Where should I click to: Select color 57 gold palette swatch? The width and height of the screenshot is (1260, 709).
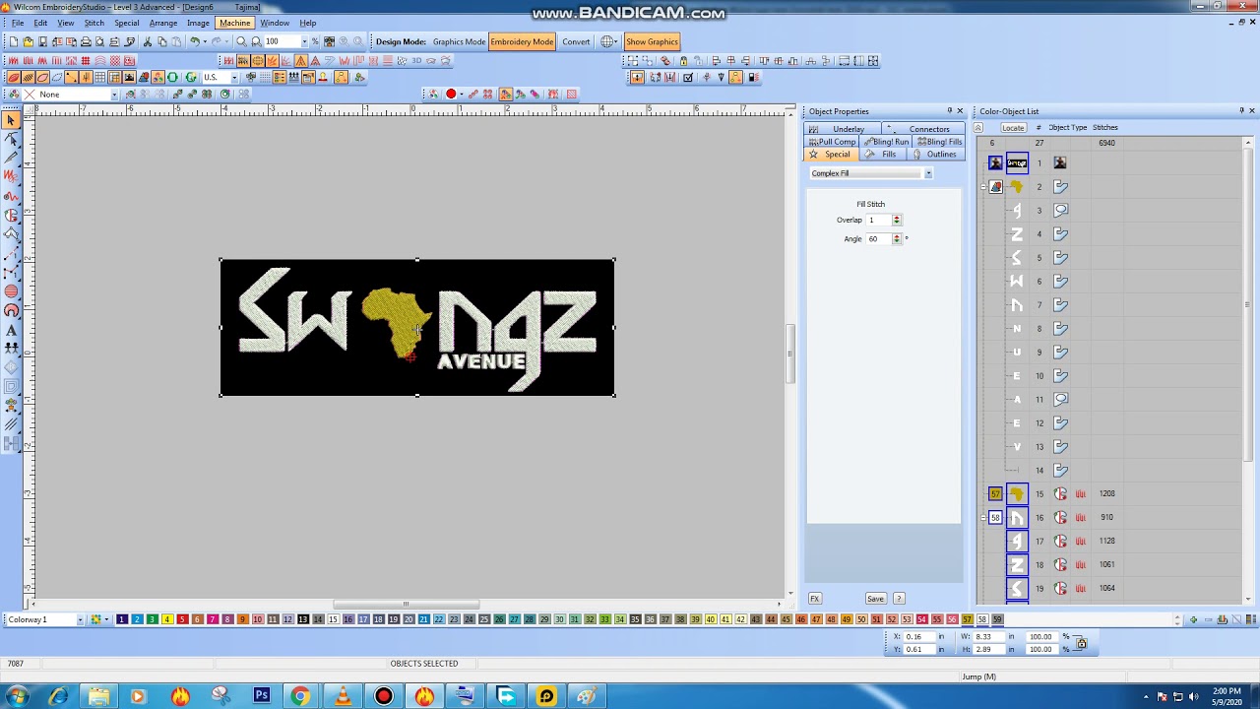(x=967, y=619)
